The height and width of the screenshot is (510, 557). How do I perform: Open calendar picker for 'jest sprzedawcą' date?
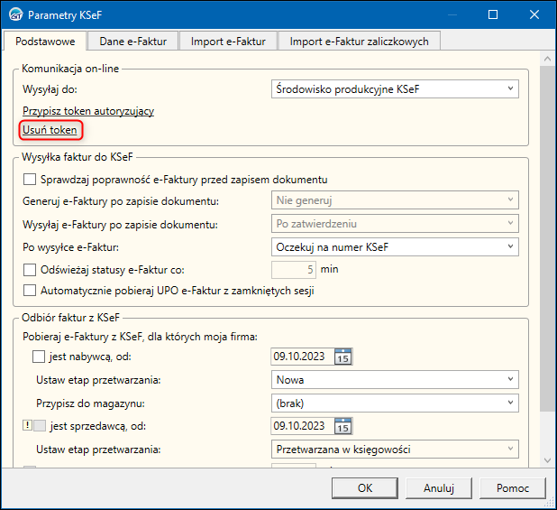343,426
